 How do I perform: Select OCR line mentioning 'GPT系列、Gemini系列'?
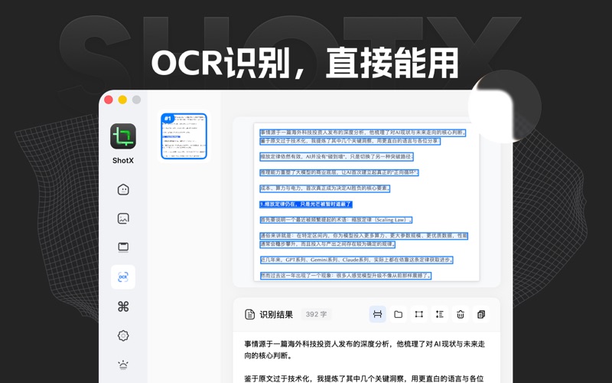tap(356, 260)
